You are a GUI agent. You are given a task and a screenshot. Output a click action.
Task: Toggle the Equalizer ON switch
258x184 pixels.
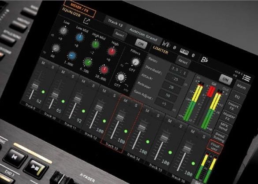[x=141, y=44]
